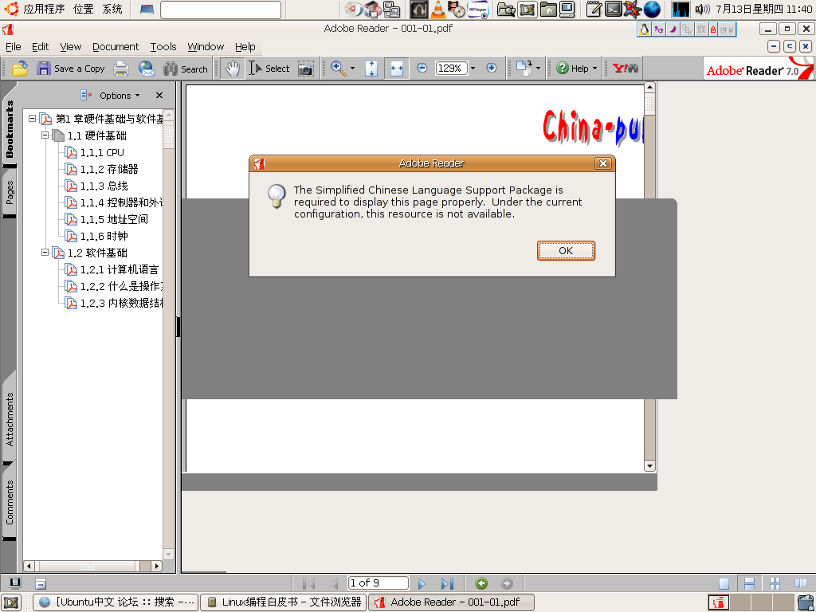Select the 1.1.1 CPU bookmark
The height and width of the screenshot is (612, 816).
pos(102,152)
